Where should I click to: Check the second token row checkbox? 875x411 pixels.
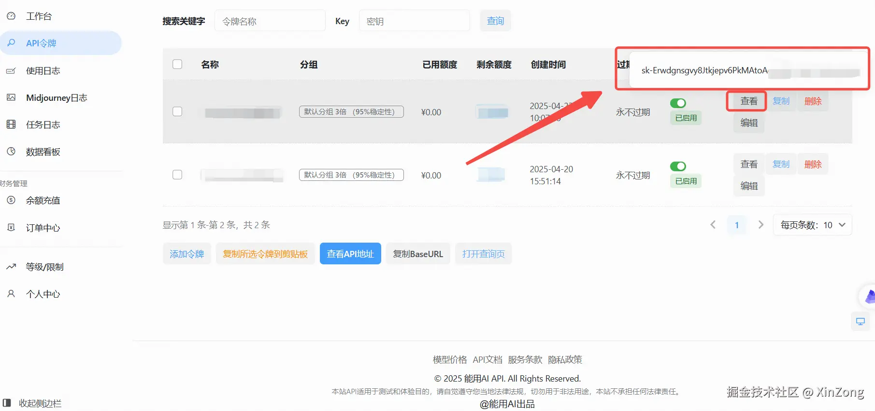tap(177, 175)
